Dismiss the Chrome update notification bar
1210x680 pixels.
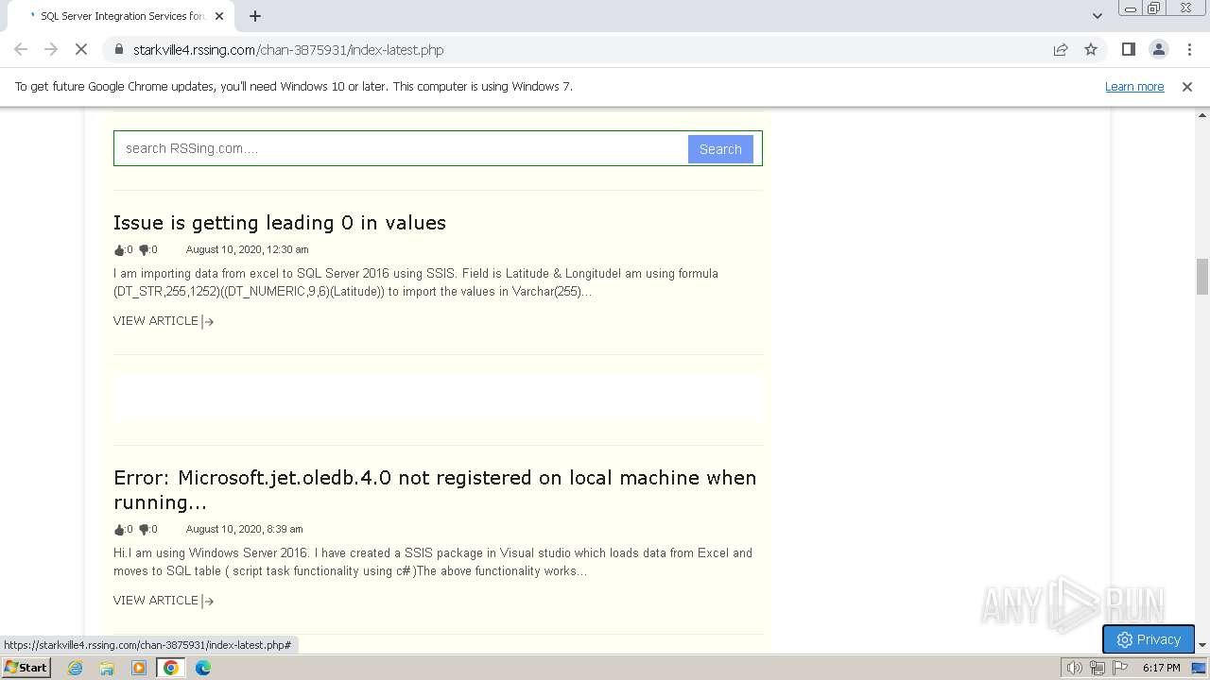coord(1187,86)
